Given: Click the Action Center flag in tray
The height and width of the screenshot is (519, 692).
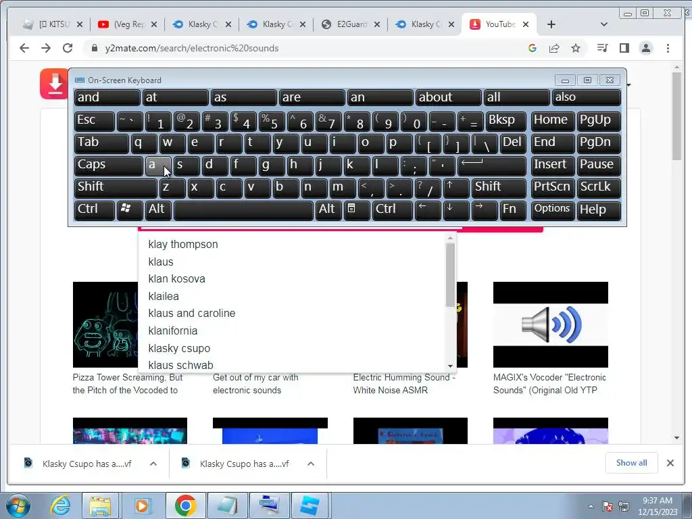Looking at the screenshot, I should point(608,506).
